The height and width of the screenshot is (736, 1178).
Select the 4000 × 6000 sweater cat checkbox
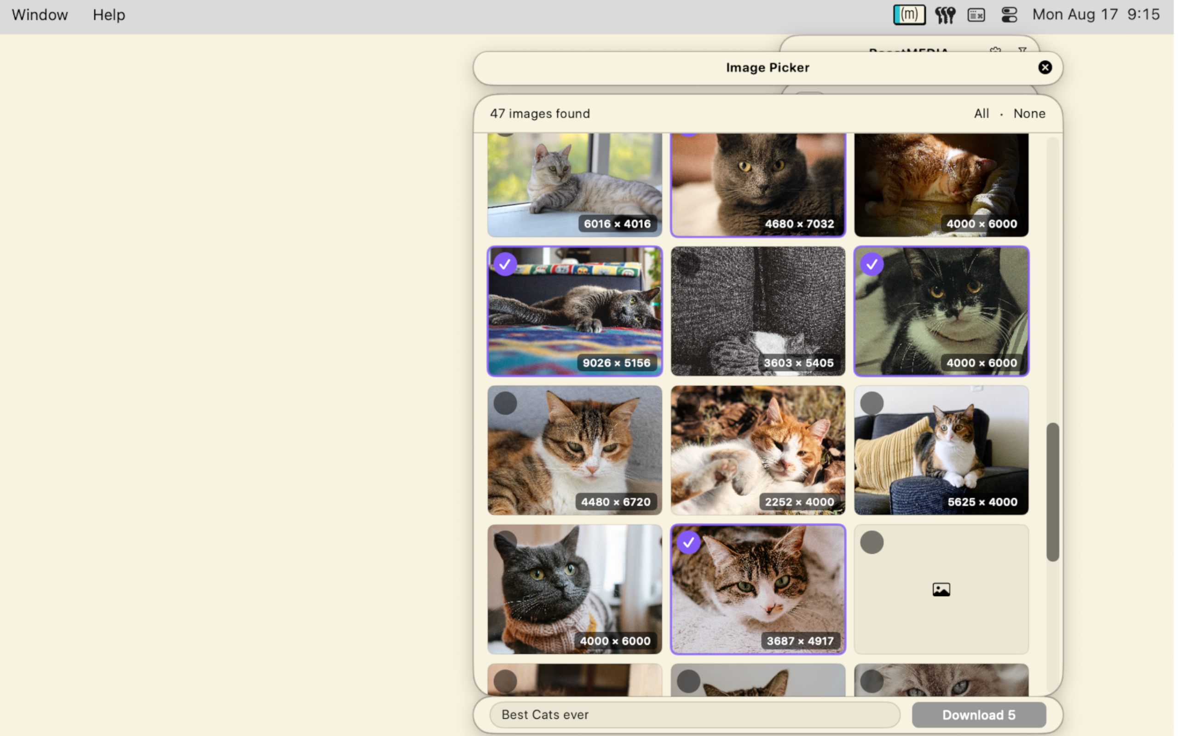(x=505, y=542)
